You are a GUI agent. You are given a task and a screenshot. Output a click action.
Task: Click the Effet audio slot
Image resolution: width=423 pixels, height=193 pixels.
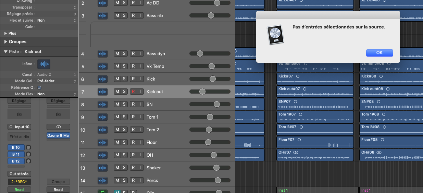click(x=19, y=137)
